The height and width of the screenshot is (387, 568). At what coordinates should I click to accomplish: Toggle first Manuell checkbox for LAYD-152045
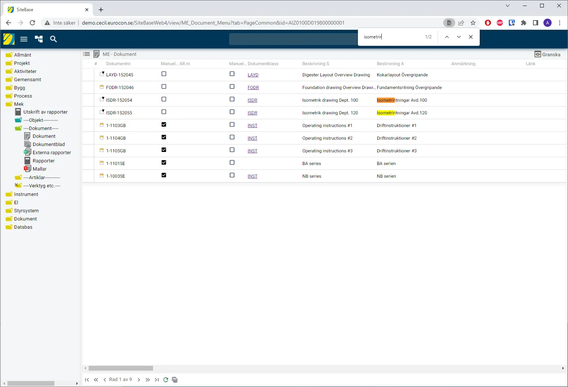[164, 74]
